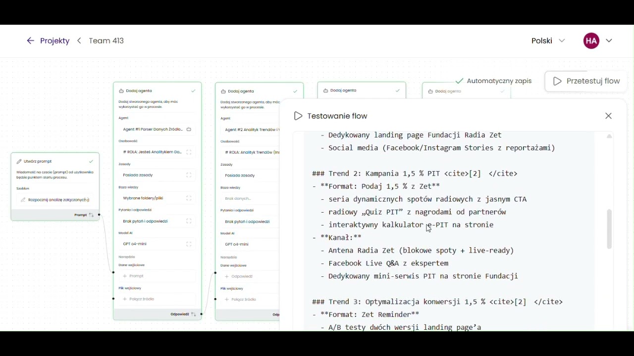Open the Agent #1 Parser Danych selector
The height and width of the screenshot is (356, 634).
[157, 130]
